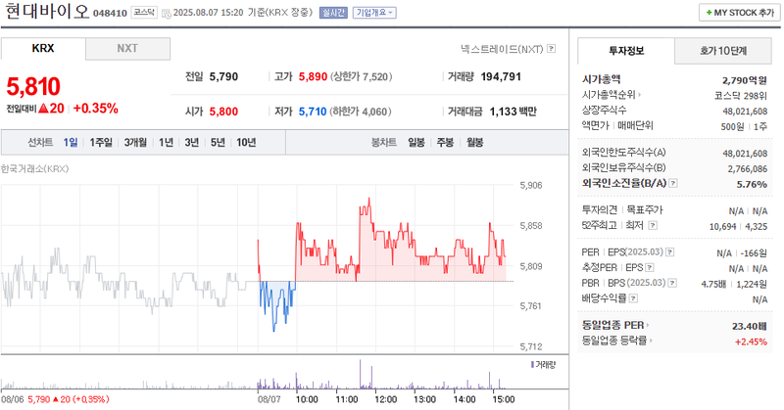Open help icon beside 52주최고 최저
Screen dimensions: 784x410
pos(653,225)
